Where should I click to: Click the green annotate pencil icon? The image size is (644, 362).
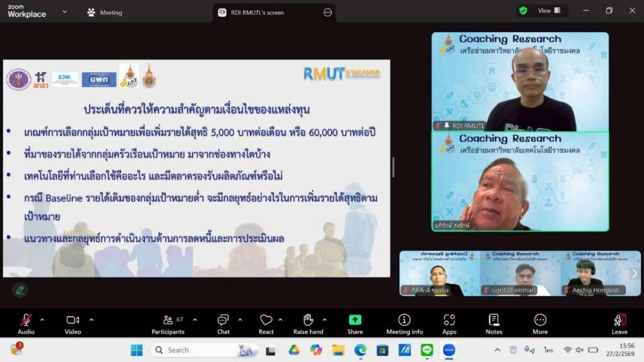point(20,290)
